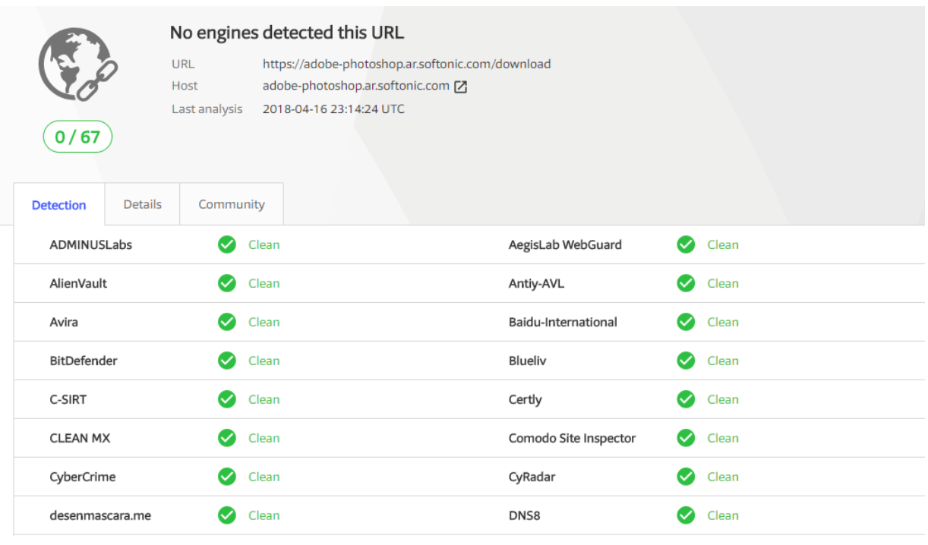Click green check icon for CyberCrime
This screenshot has height=545, width=928.
click(x=227, y=477)
